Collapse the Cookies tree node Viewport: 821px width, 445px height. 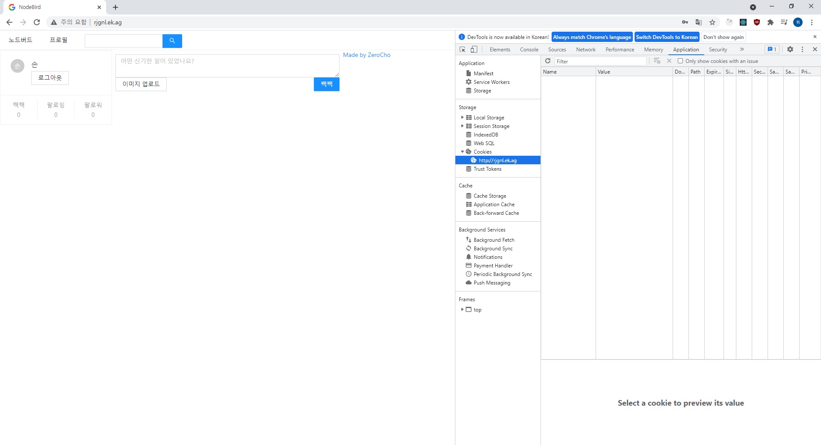[462, 152]
